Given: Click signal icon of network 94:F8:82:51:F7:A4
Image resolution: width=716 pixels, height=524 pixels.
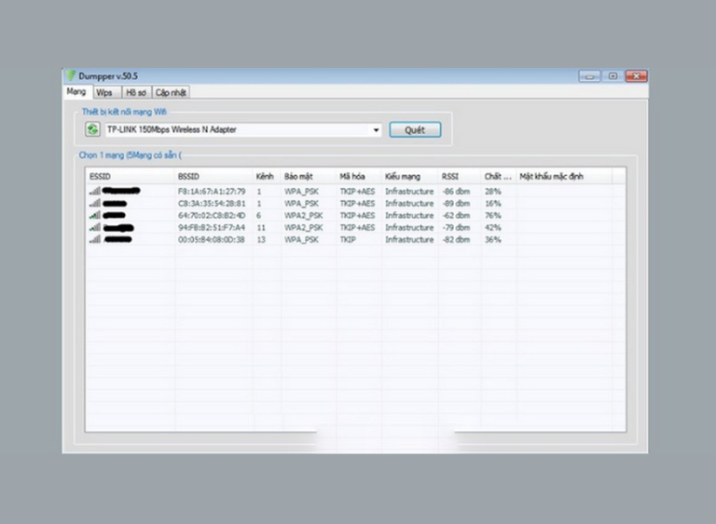Looking at the screenshot, I should [94, 227].
